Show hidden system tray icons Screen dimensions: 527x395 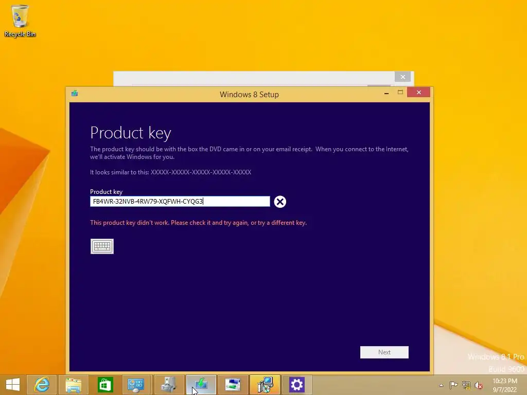click(x=441, y=385)
